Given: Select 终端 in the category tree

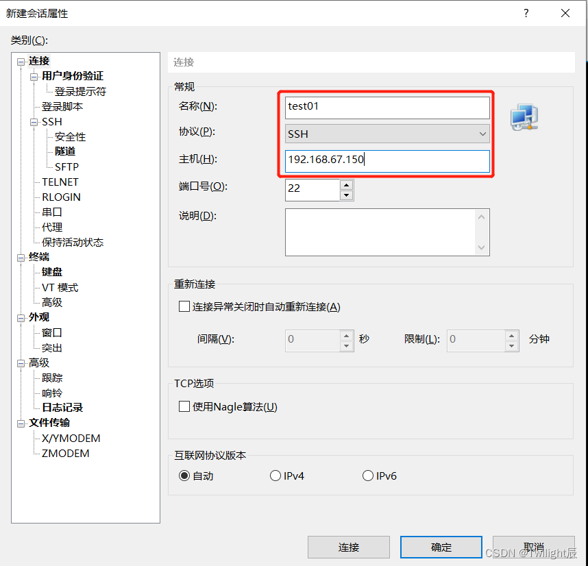Looking at the screenshot, I should pyautogui.click(x=39, y=257).
